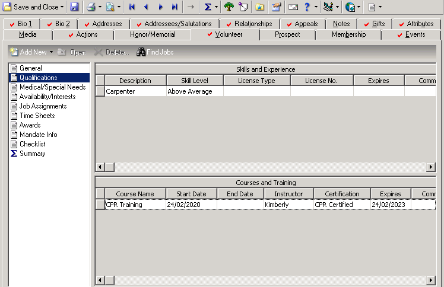The height and width of the screenshot is (287, 444).
Task: Click the blue floppy disk Save icon
Action: point(74,7)
